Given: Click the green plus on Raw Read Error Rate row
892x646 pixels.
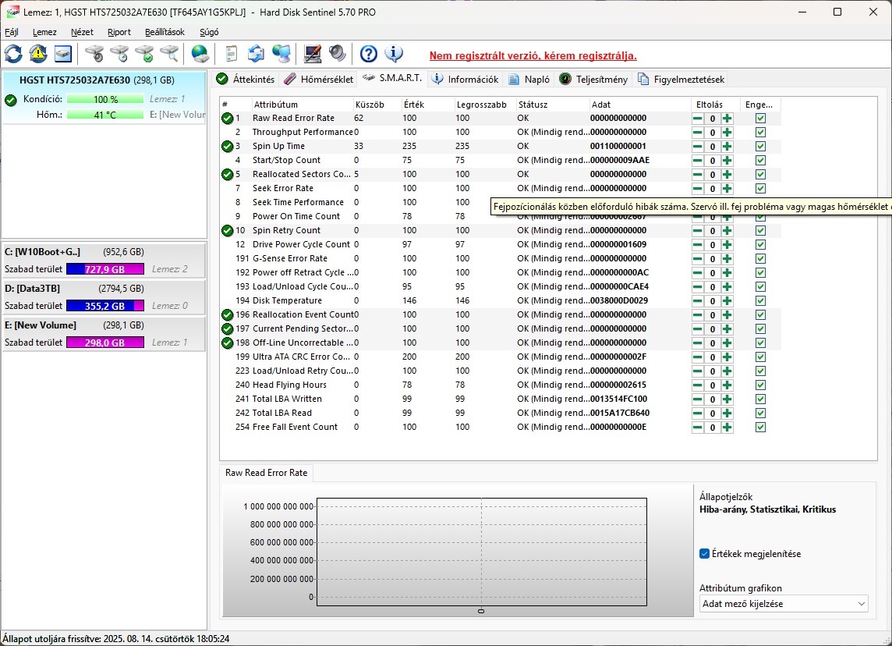Looking at the screenshot, I should (727, 119).
